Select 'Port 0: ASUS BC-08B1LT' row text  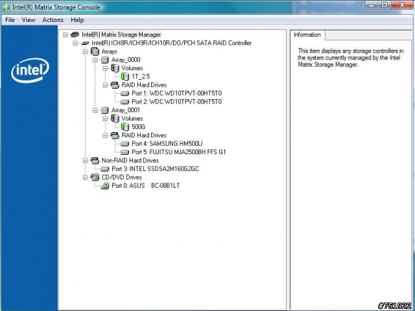pyautogui.click(x=145, y=186)
